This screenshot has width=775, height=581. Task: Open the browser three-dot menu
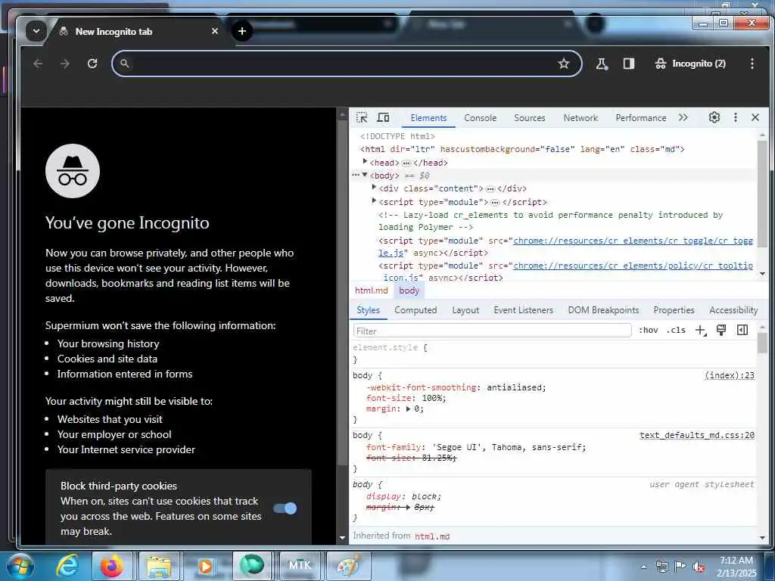pyautogui.click(x=752, y=64)
